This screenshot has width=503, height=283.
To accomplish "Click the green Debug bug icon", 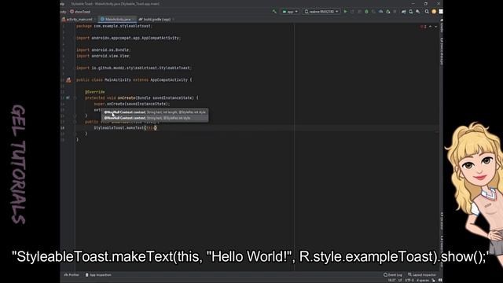I will [x=366, y=12].
